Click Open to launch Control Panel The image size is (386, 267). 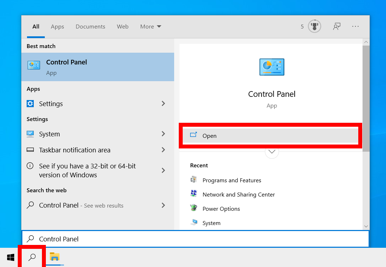(x=270, y=136)
